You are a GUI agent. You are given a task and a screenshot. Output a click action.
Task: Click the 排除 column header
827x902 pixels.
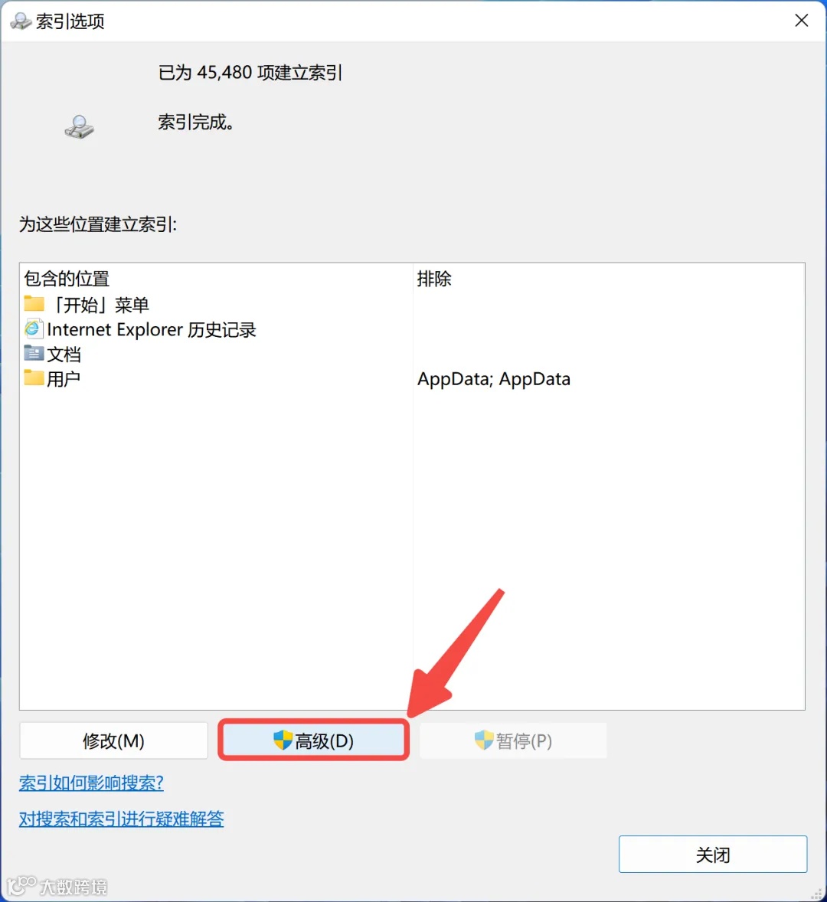(434, 279)
